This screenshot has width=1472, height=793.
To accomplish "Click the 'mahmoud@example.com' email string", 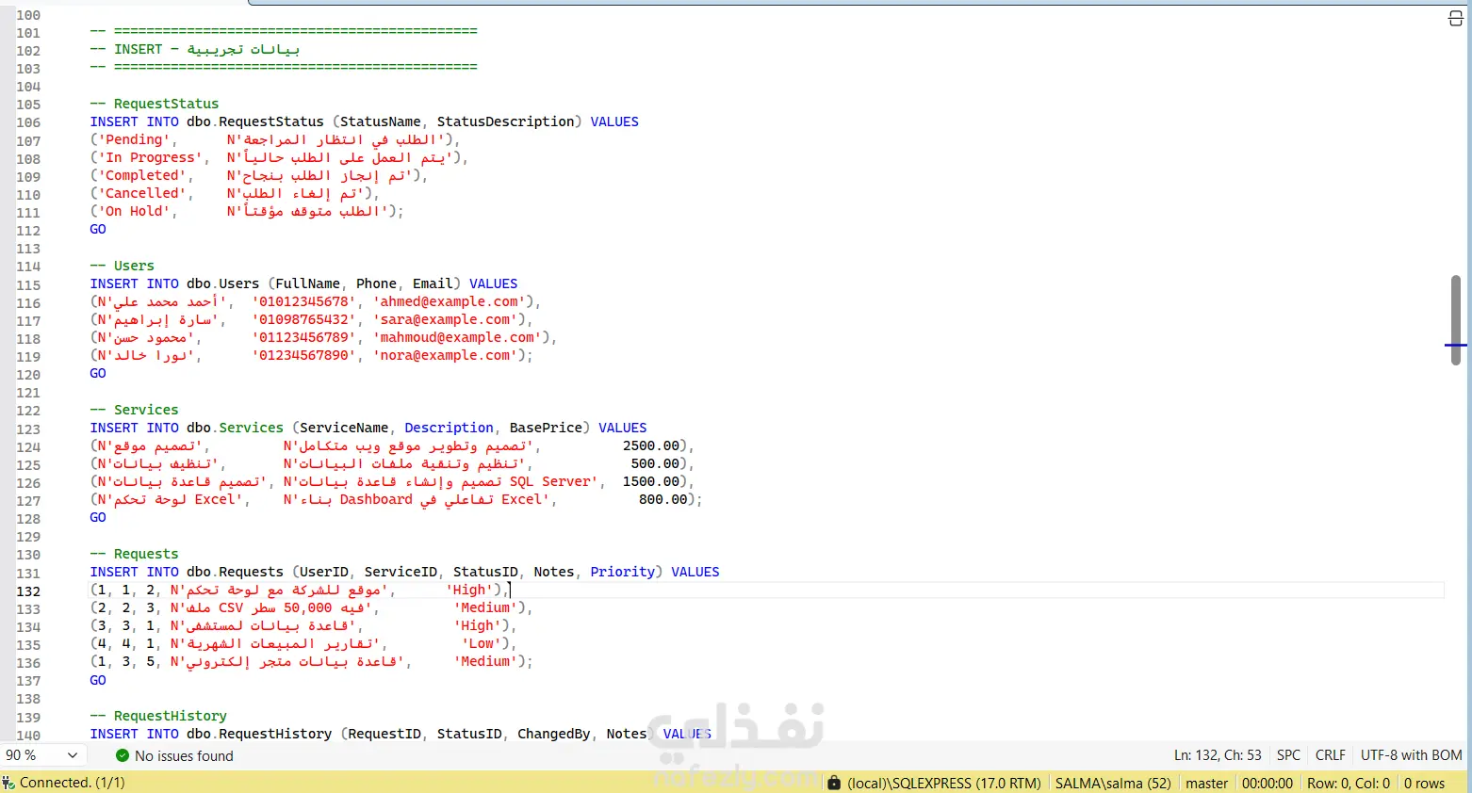I will click(x=458, y=337).
